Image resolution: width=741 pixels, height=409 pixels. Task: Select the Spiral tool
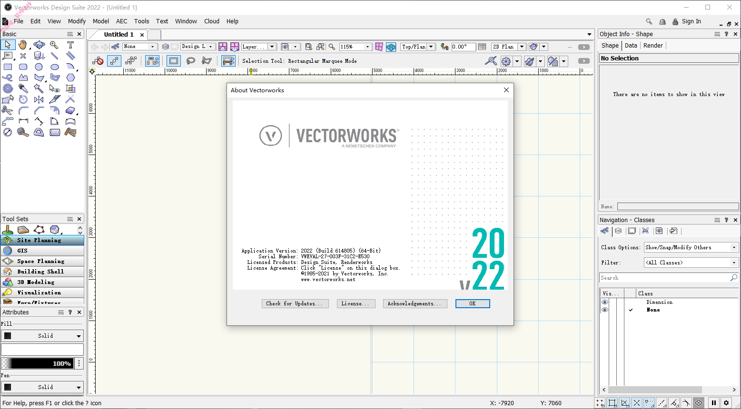coord(8,88)
